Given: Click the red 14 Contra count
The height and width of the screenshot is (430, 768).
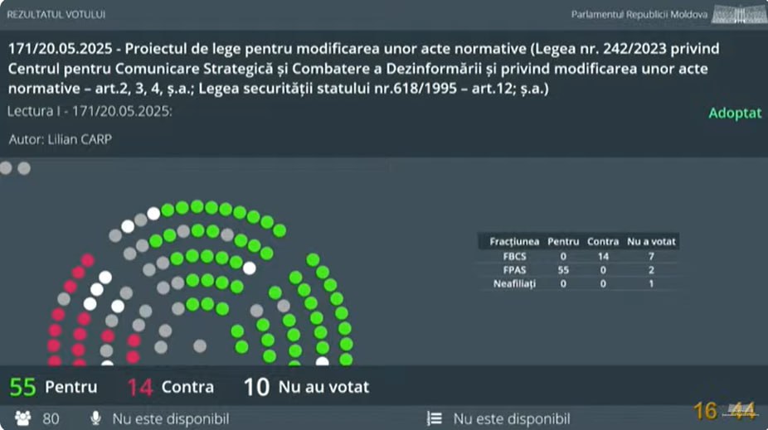Looking at the screenshot, I should 140,387.
